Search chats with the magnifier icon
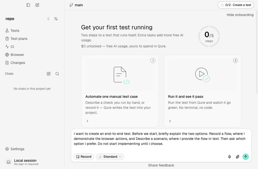Viewport: 258px width, 169px height. click(57, 74)
